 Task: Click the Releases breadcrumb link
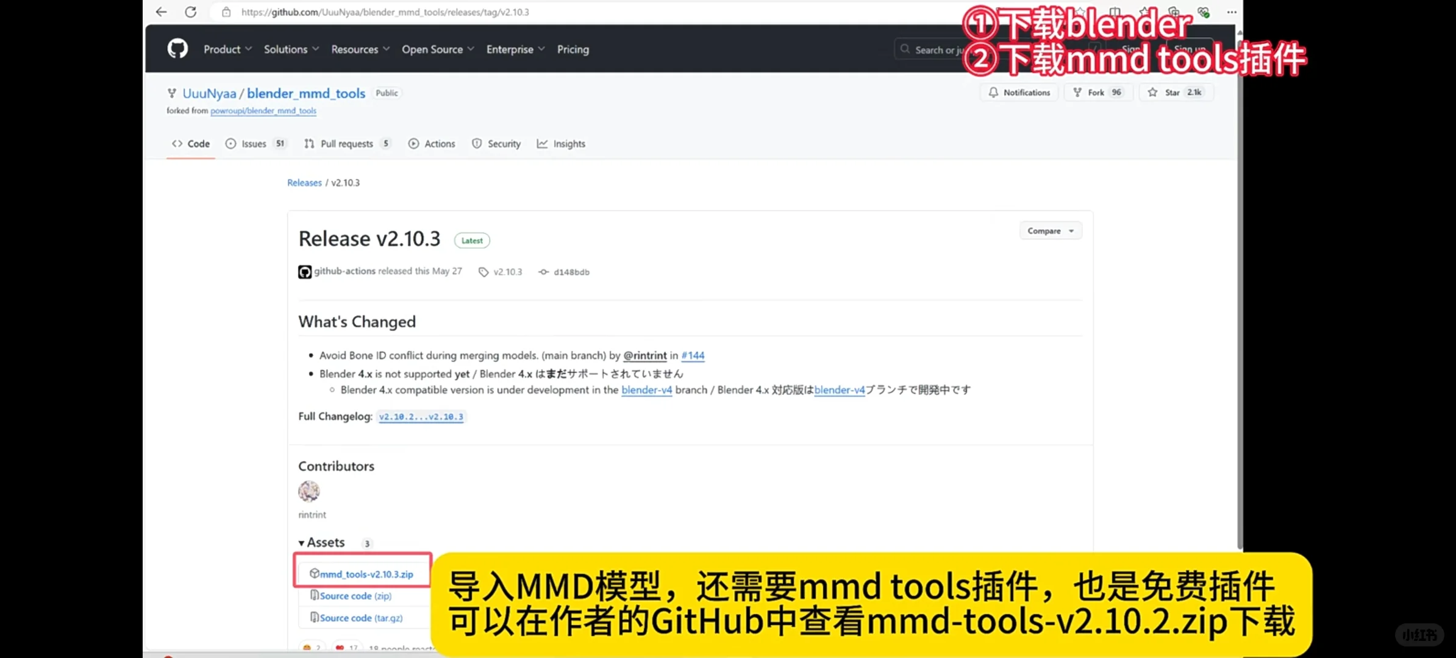[x=304, y=182]
